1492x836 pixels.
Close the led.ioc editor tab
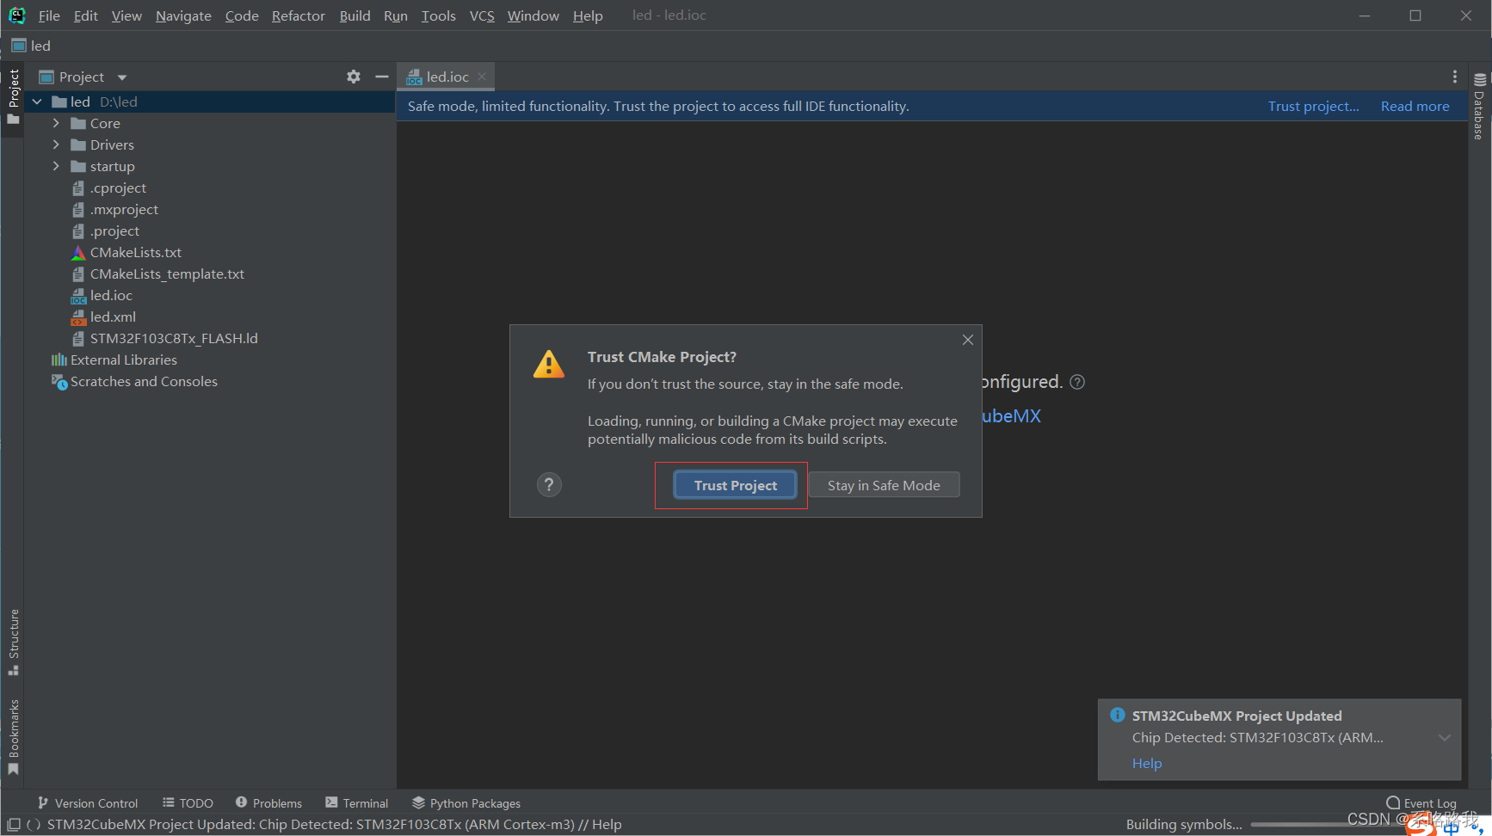coord(482,77)
